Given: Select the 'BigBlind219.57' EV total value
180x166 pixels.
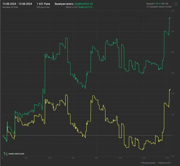Looking at the screenshot, I should coord(86,7).
